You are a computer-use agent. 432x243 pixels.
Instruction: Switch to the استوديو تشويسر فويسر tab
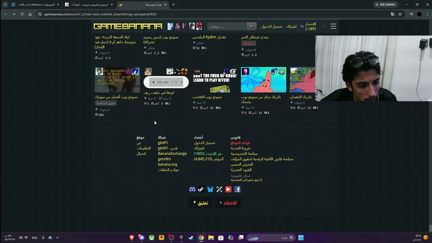pos(89,5)
